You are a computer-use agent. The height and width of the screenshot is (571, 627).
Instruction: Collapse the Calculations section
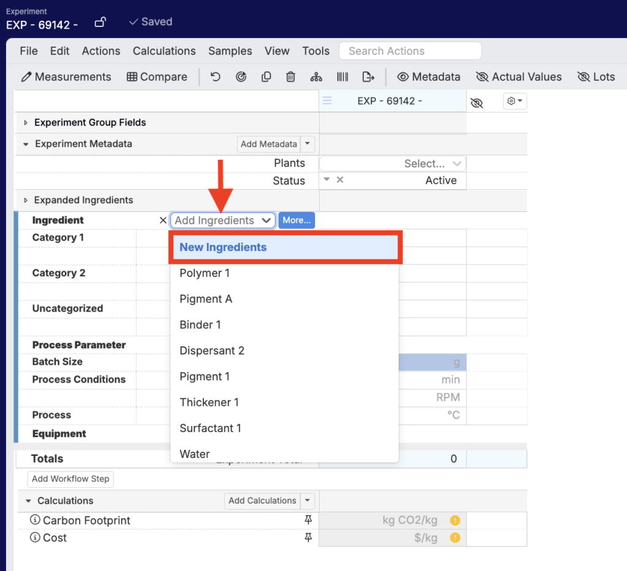(28, 501)
